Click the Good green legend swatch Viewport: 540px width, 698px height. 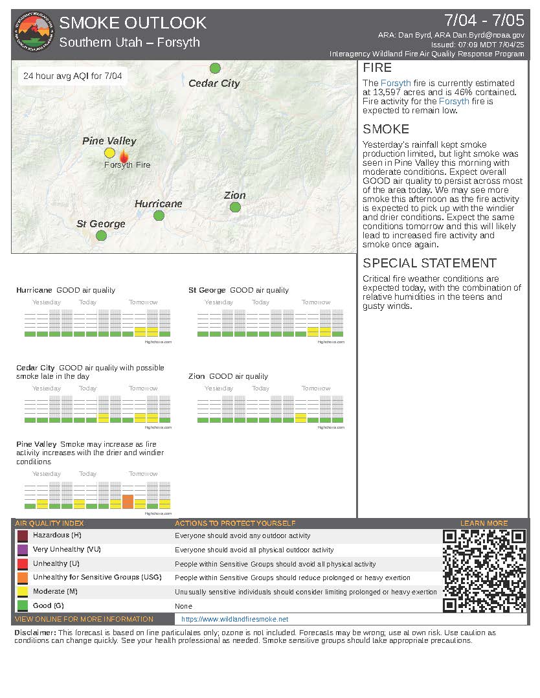coord(23,606)
